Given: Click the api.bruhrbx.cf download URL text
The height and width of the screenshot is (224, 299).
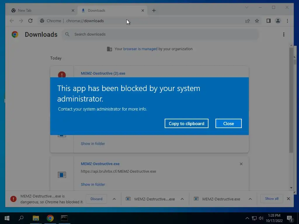Looking at the screenshot, I should point(119,171).
